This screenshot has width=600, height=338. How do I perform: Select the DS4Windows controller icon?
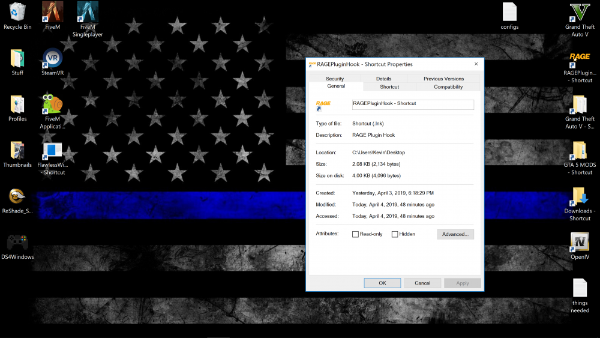17,242
